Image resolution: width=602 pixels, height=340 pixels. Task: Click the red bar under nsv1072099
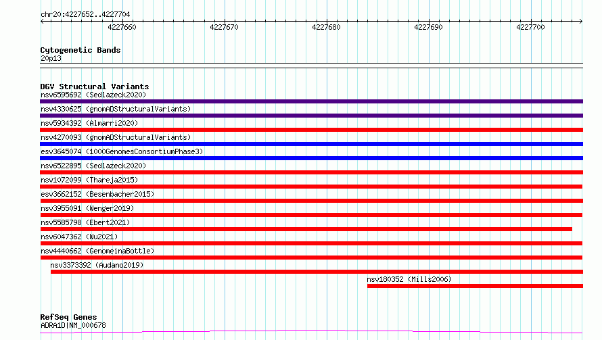(x=311, y=187)
